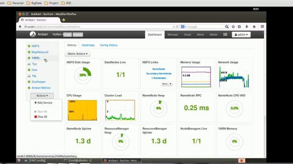
Task: Choose Add Service from Actions menu
Action: coord(43,102)
